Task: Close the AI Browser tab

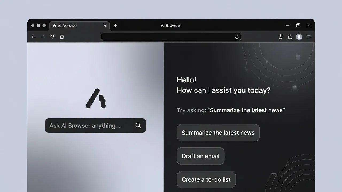Action: (x=105, y=26)
